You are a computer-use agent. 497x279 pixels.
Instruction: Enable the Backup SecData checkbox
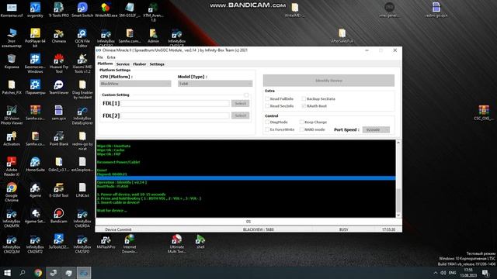tap(304, 98)
